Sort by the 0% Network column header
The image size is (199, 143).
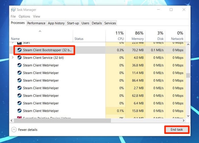coord(175,36)
